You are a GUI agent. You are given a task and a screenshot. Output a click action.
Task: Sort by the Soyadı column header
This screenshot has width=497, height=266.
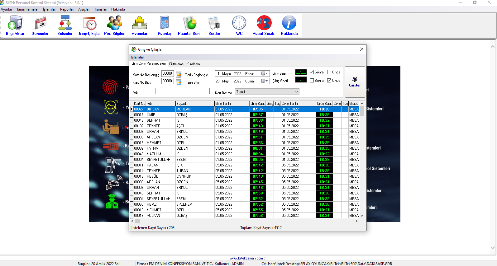195,104
